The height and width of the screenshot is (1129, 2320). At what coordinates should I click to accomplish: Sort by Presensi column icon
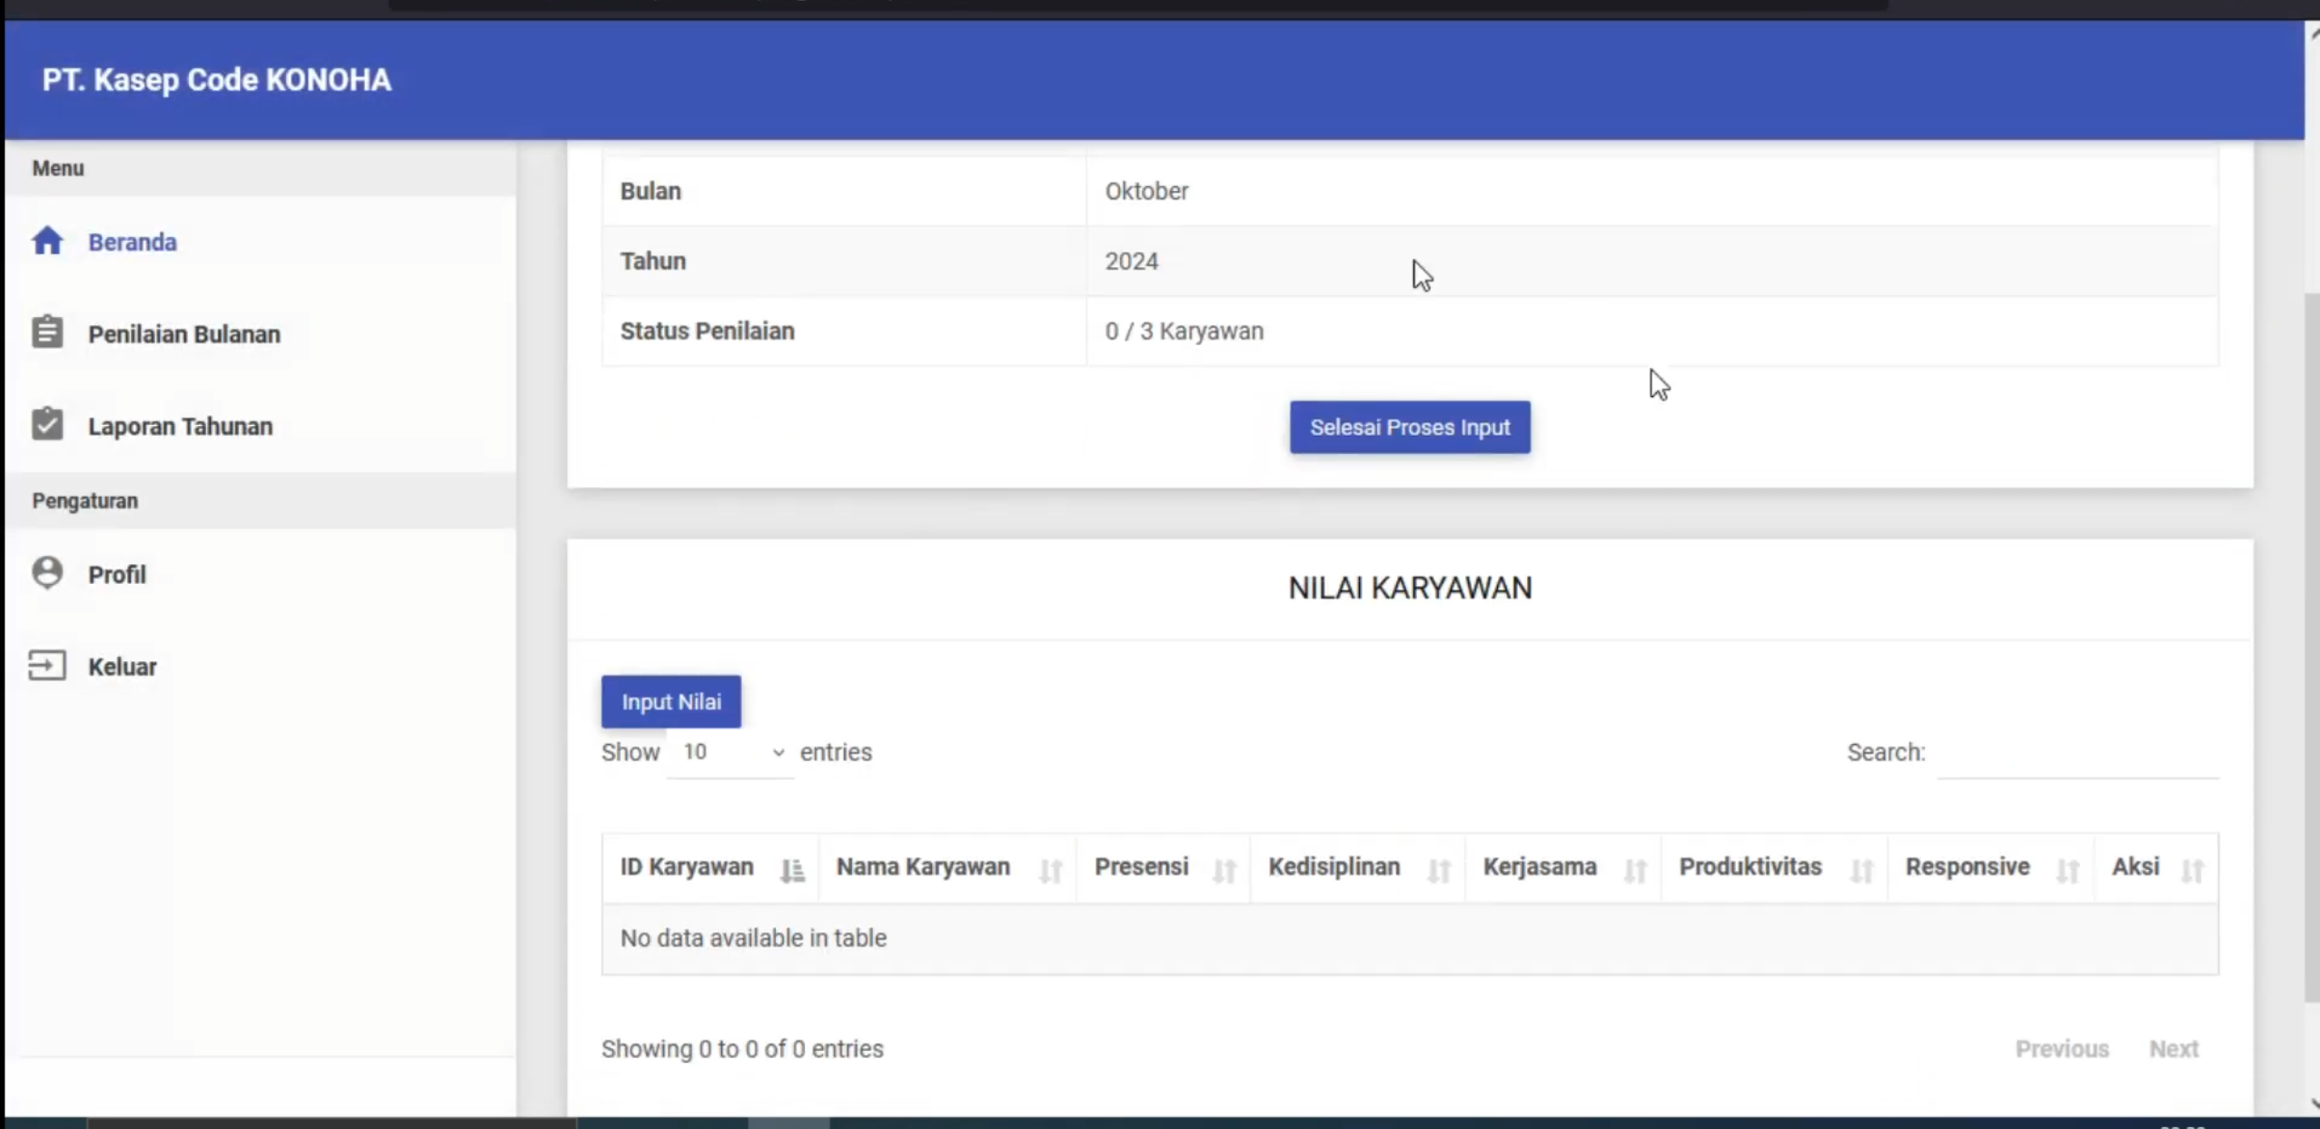pos(1224,870)
